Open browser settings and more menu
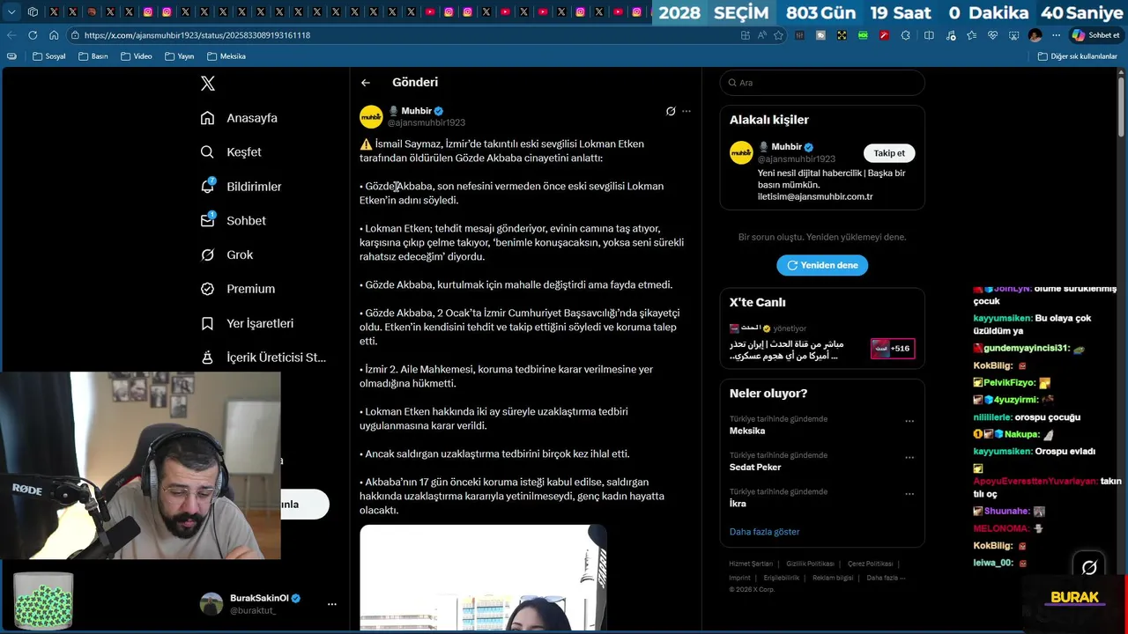Image resolution: width=1128 pixels, height=634 pixels. [x=1056, y=35]
